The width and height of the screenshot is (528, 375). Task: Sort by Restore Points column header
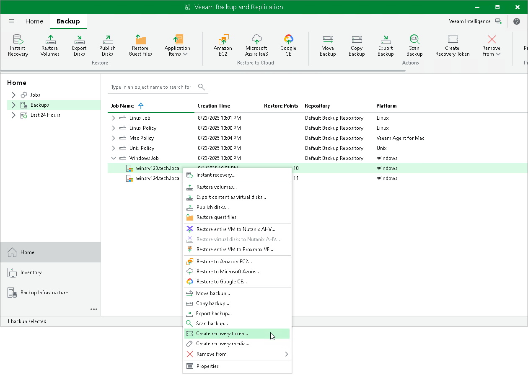281,106
